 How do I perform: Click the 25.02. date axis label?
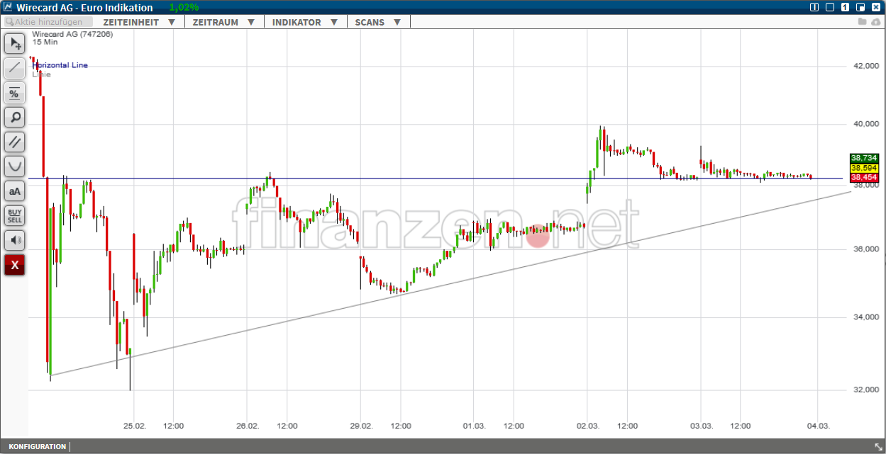[x=135, y=426]
